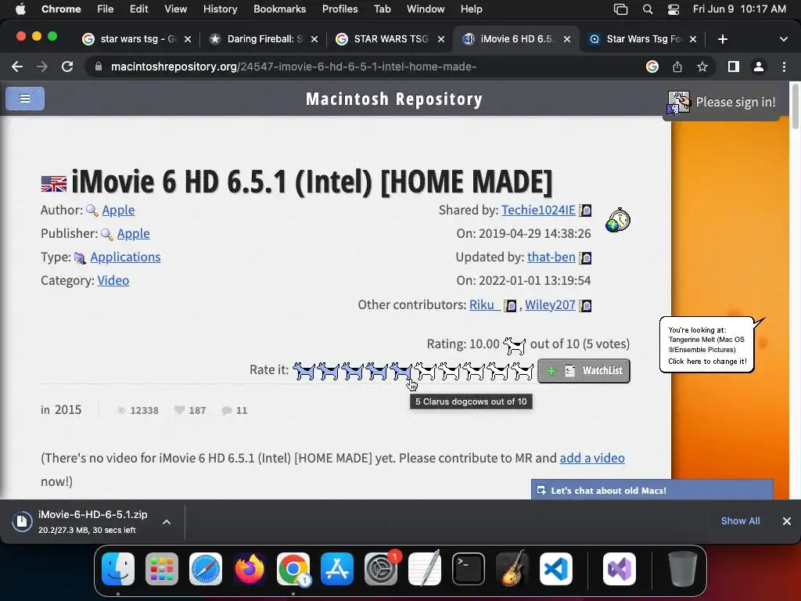Viewport: 801px width, 601px height.
Task: Open the History menu in menu bar
Action: click(x=220, y=9)
